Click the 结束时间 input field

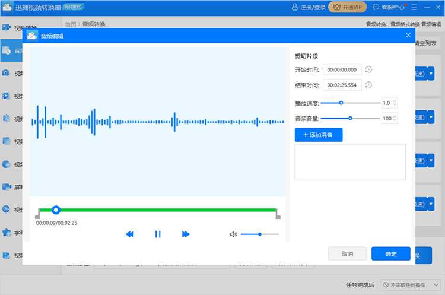pos(342,85)
